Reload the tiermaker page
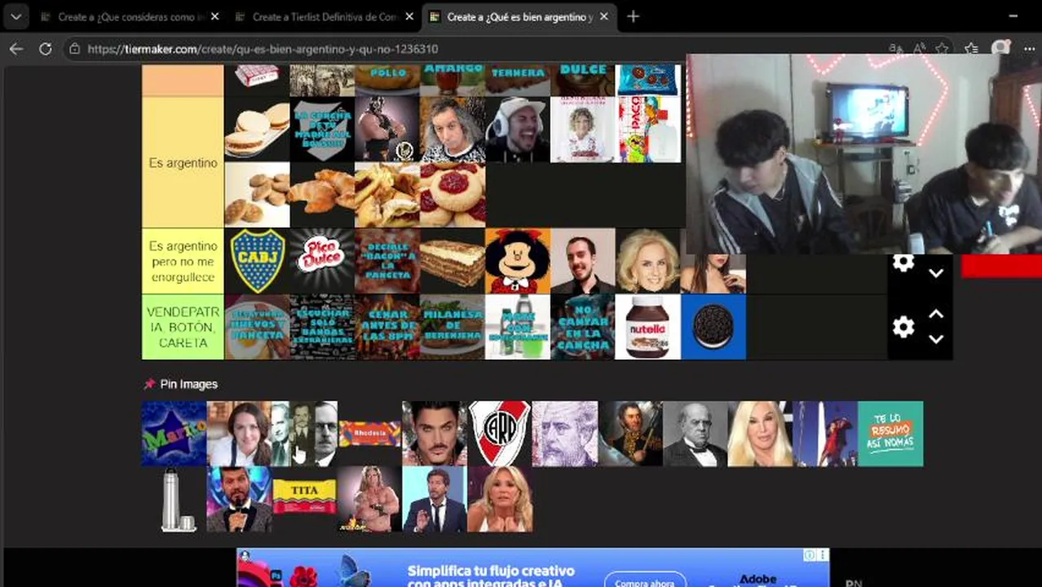The height and width of the screenshot is (587, 1042). (x=46, y=49)
